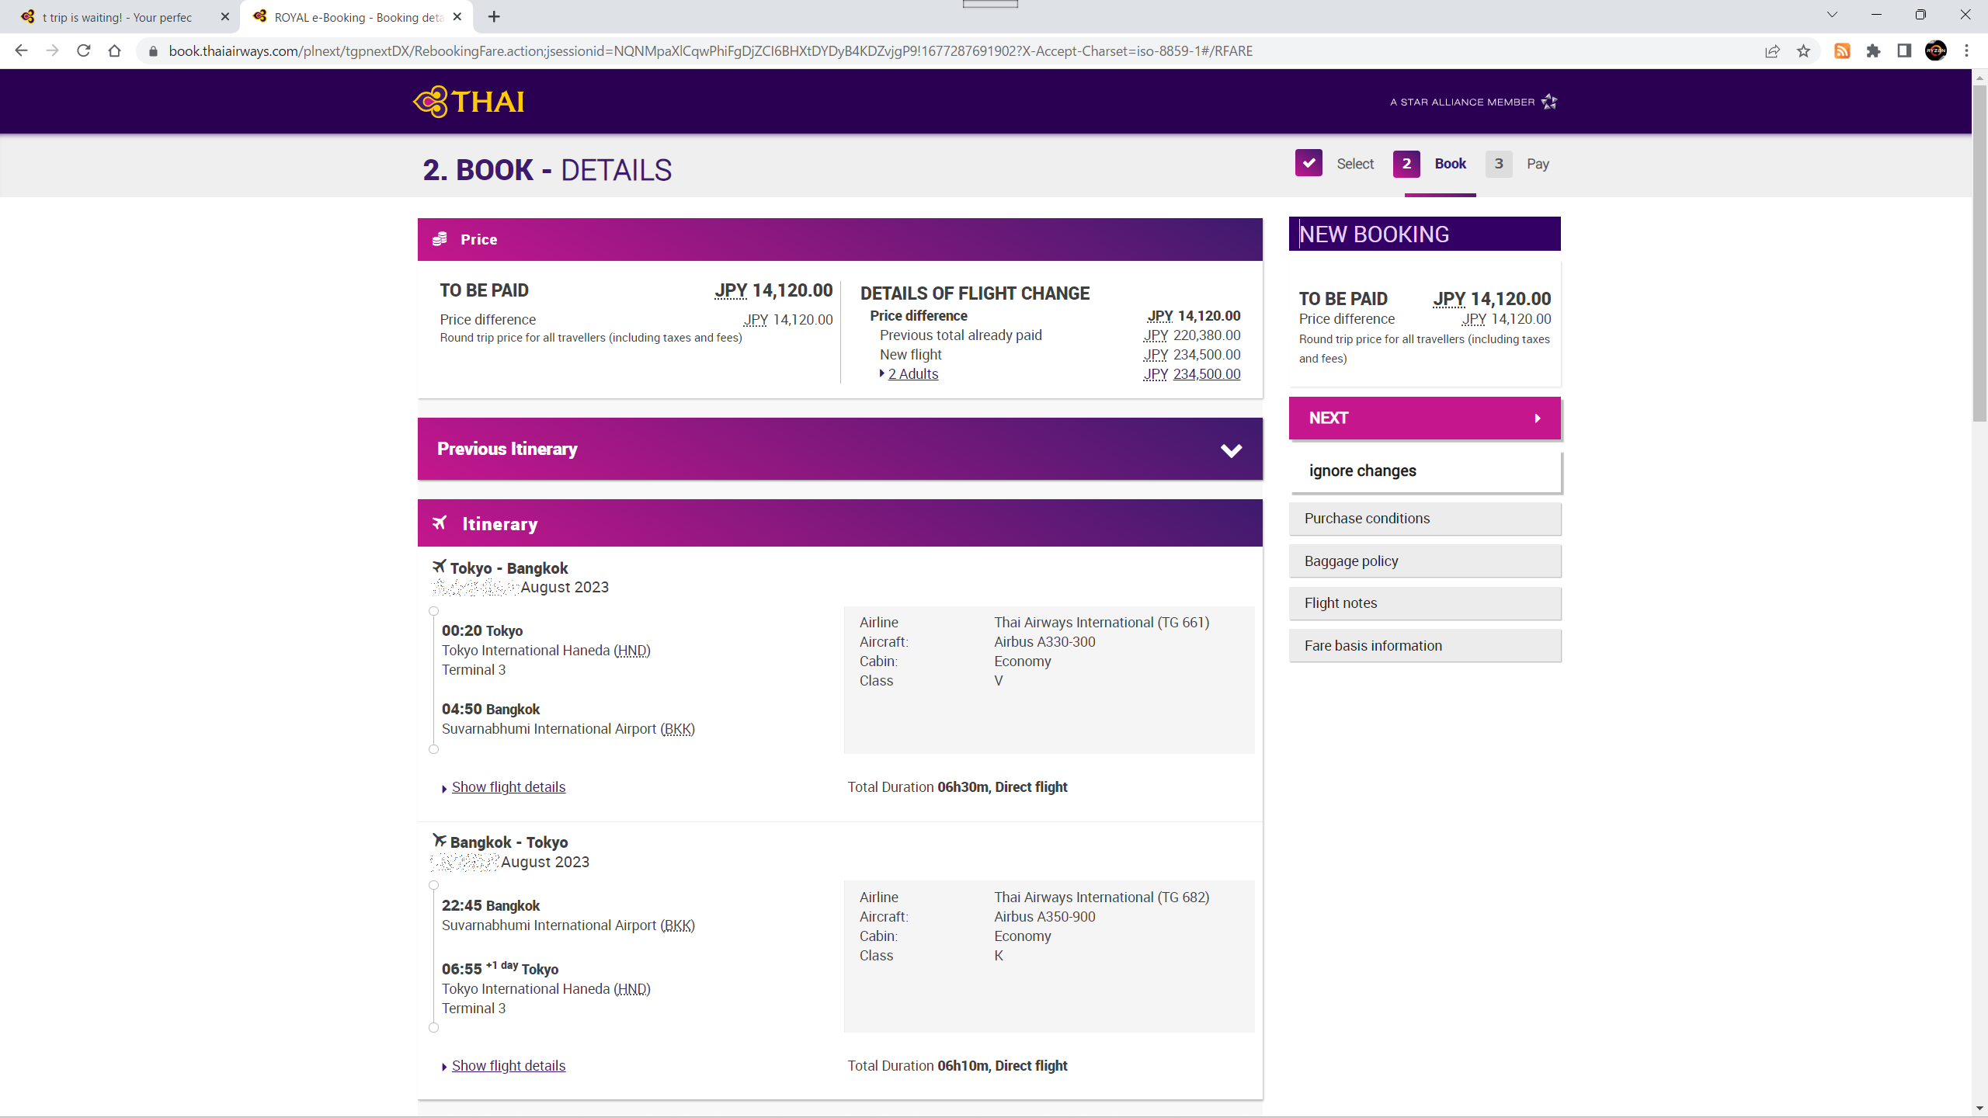This screenshot has height=1118, width=1988.
Task: Reload the booking page
Action: point(84,51)
